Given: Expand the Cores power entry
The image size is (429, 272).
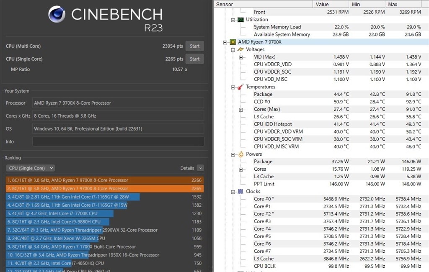Looking at the screenshot, I should coord(241,169).
